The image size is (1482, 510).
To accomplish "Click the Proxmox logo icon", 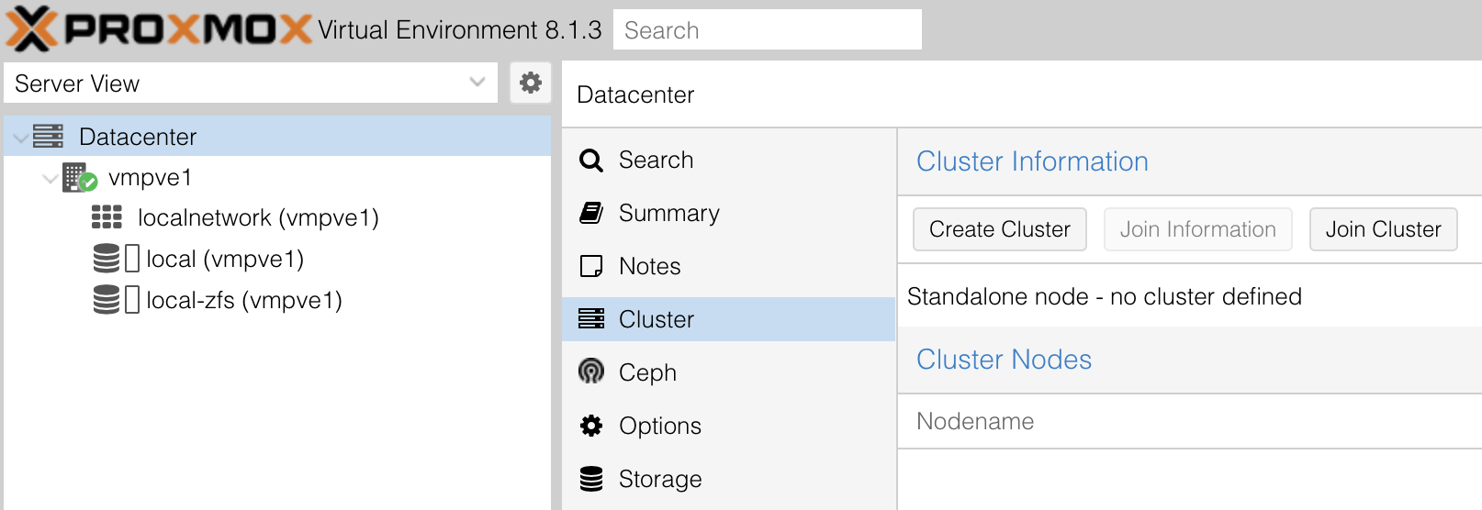I will click(x=31, y=28).
